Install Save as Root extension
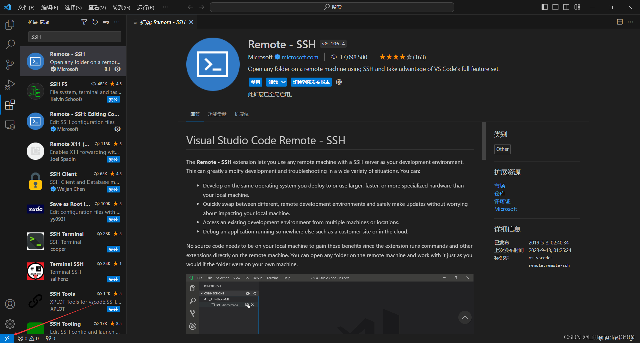Image resolution: width=640 pixels, height=343 pixels. (x=113, y=219)
